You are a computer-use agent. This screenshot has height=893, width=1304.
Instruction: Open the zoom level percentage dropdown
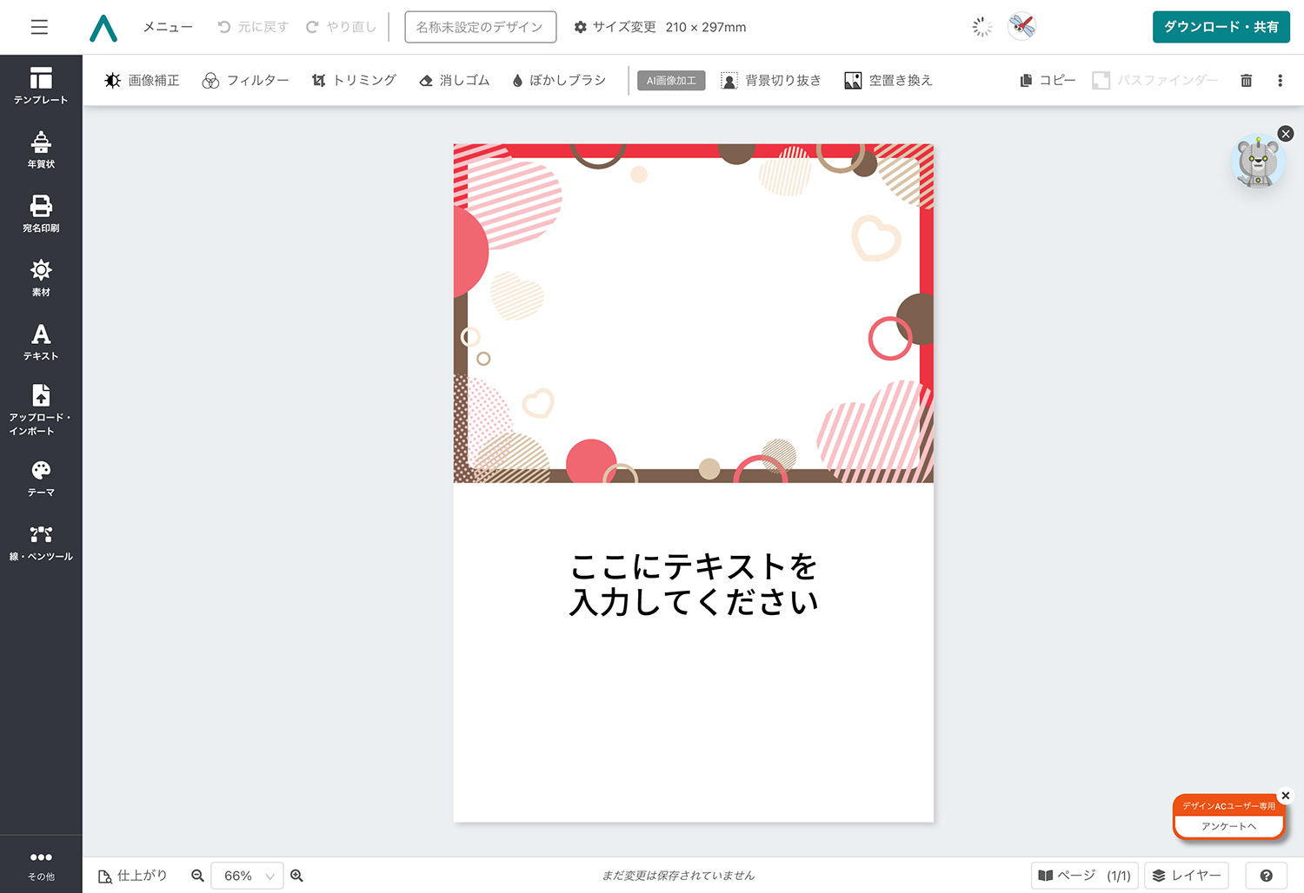(x=247, y=876)
